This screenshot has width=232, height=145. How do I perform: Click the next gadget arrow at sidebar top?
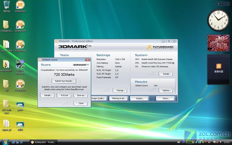pyautogui.click(x=228, y=4)
